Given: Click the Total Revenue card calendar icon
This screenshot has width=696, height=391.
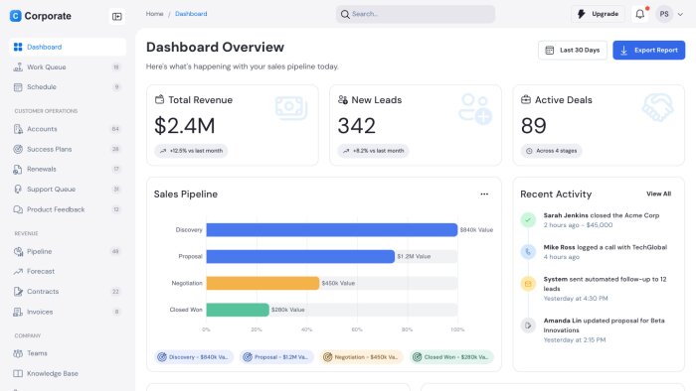Looking at the screenshot, I should point(159,99).
